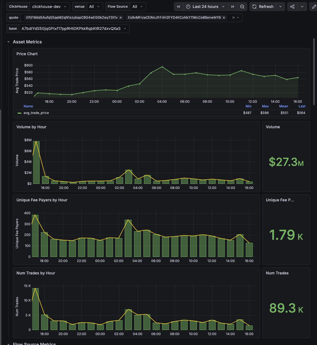Viewport: 317px width, 345px height.
Task: Shift the time range forward
Action: (x=233, y=7)
